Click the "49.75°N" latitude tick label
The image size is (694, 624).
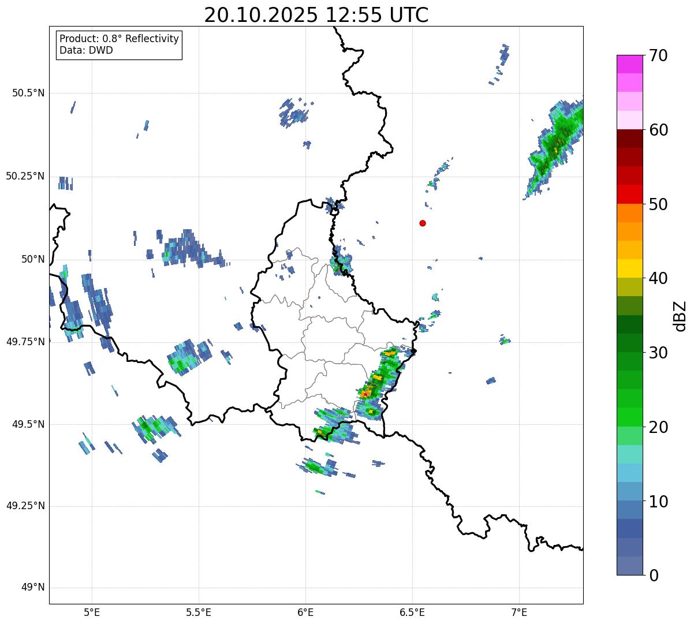point(25,342)
